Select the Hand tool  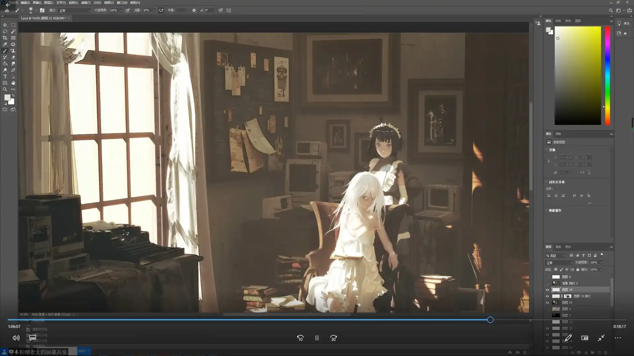[13, 83]
